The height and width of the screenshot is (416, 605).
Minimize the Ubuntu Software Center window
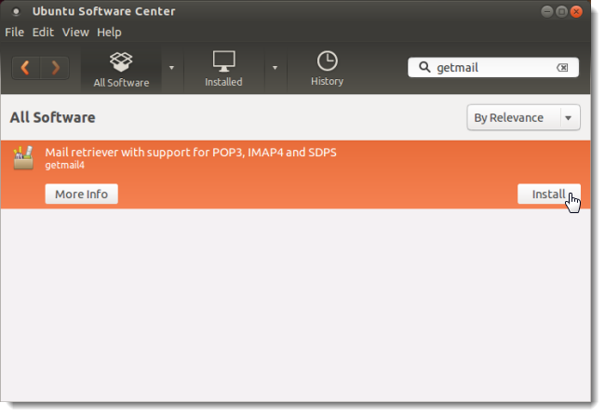point(546,11)
